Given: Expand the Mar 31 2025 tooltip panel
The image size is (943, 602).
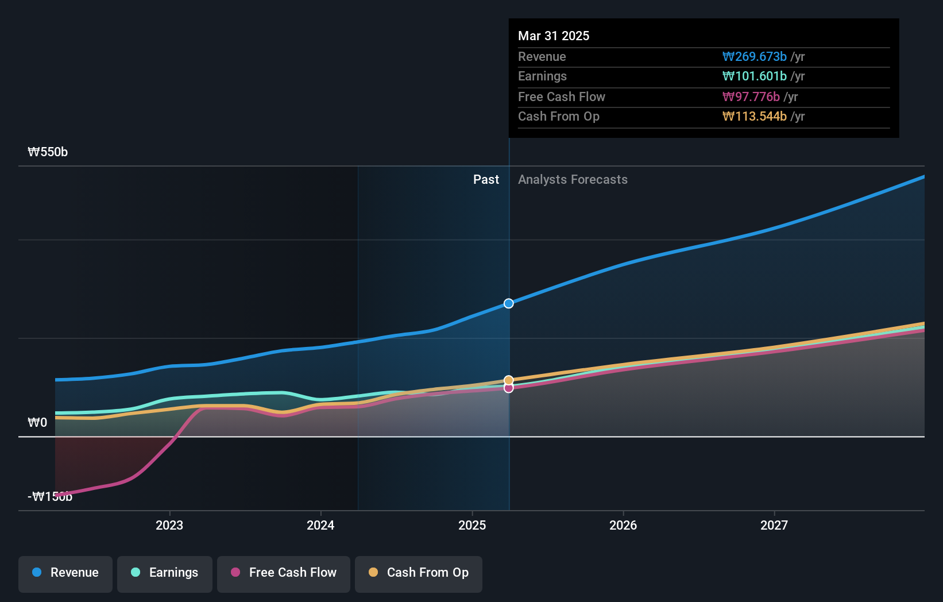Looking at the screenshot, I should point(704,78).
